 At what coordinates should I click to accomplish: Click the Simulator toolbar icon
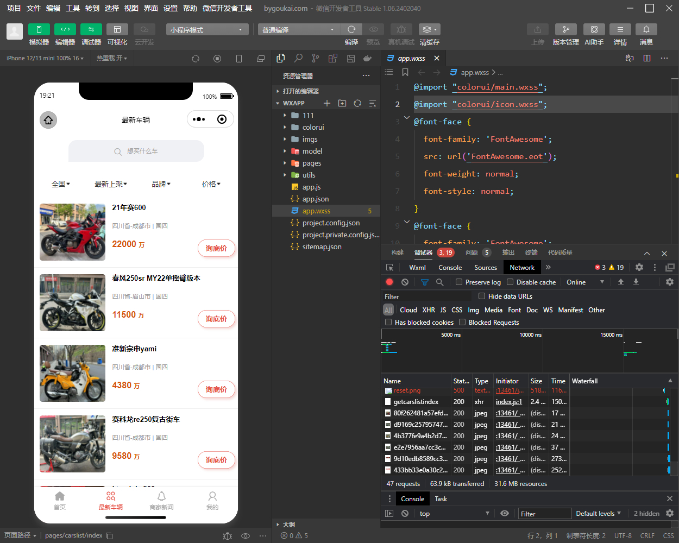(39, 30)
